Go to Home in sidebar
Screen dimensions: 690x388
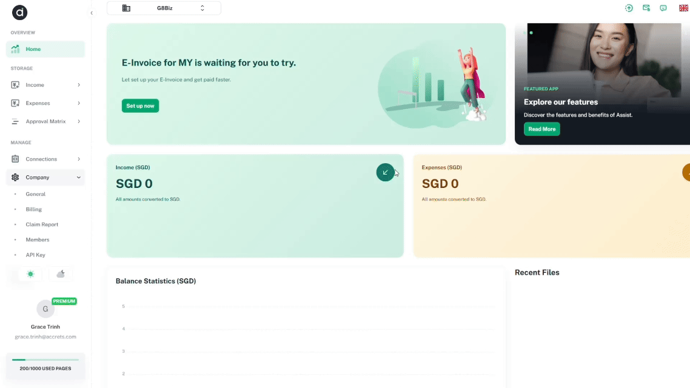coord(45,49)
